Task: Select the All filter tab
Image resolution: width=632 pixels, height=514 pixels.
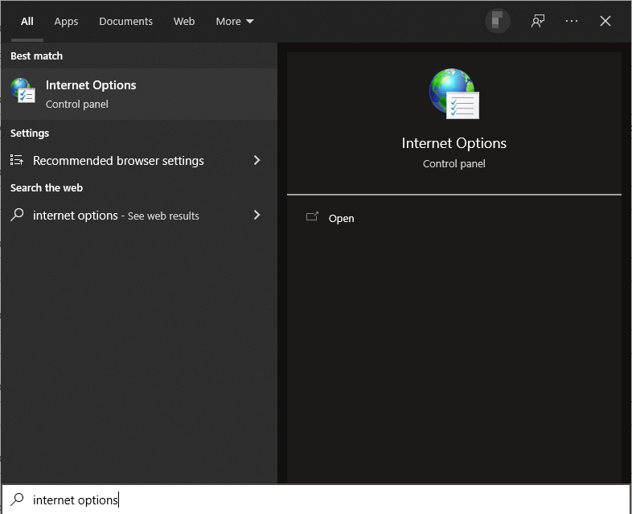Action: (27, 22)
